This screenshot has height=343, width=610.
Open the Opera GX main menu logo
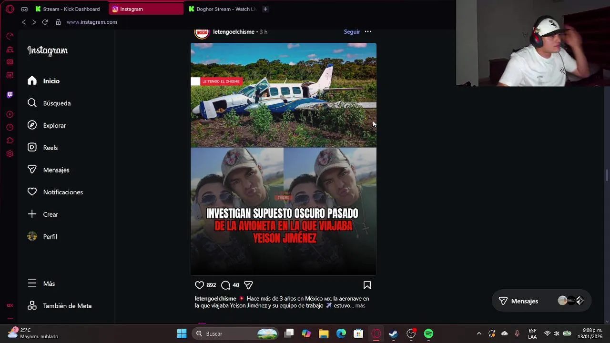pyautogui.click(x=10, y=9)
